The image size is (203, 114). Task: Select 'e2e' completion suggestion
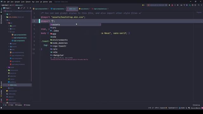point(75,37)
